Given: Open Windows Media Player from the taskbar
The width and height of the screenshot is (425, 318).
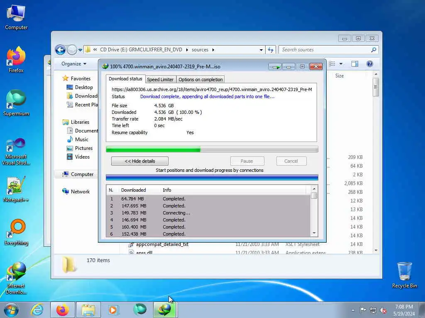Looking at the screenshot, I should pyautogui.click(x=113, y=310).
